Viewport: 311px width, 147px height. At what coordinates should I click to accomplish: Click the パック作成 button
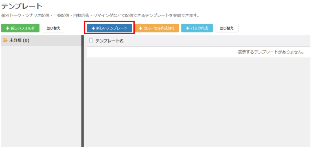197,28
